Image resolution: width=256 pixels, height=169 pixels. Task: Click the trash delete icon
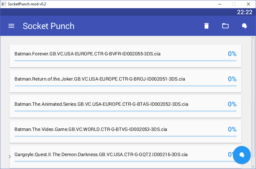click(x=207, y=26)
